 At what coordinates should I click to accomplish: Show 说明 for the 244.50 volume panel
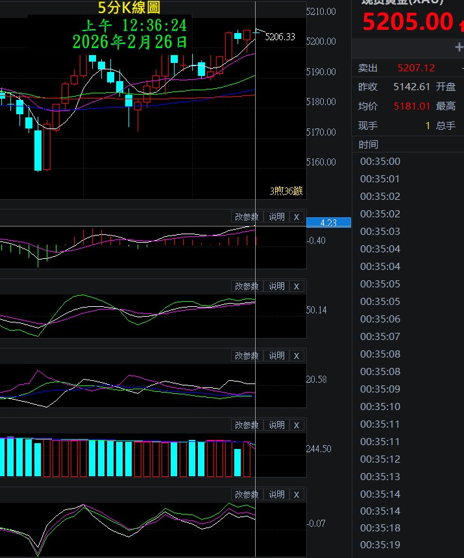pyautogui.click(x=276, y=425)
